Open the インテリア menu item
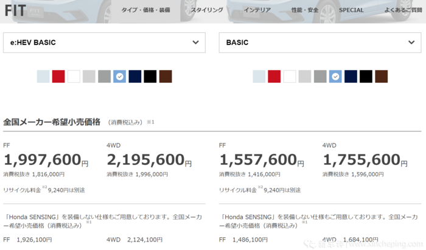The width and height of the screenshot is (426, 250). 257,10
